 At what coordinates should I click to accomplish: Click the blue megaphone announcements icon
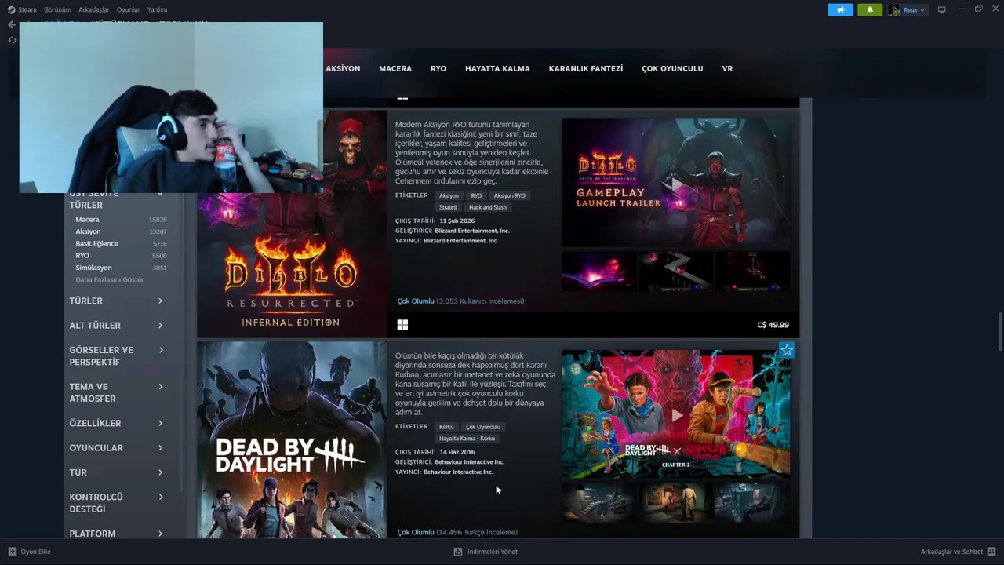point(840,9)
